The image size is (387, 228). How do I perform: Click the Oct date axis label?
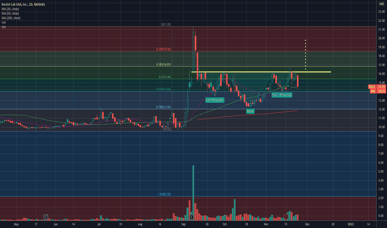pyautogui.click(x=225, y=224)
